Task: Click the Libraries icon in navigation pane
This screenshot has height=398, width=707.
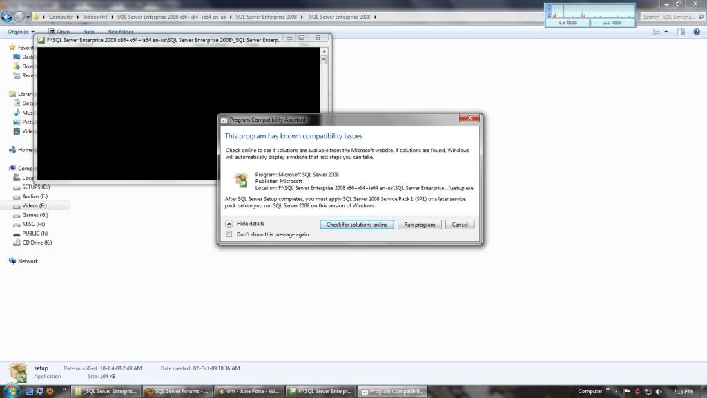Action: pos(12,94)
